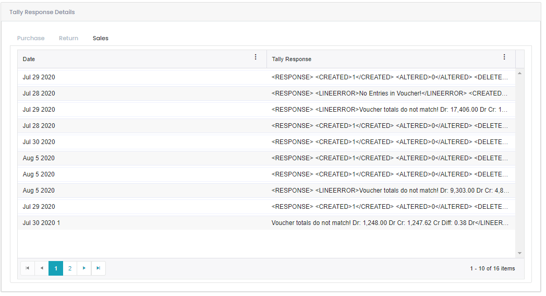The width and height of the screenshot is (546, 296).
Task: Open the Date column options menu
Action: click(256, 57)
